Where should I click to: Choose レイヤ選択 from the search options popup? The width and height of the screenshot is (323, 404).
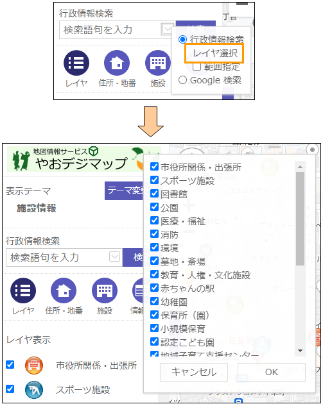(x=214, y=53)
